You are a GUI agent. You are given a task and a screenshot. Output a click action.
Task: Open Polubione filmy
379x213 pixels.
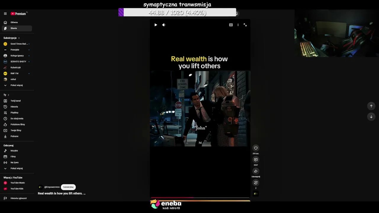(17, 125)
